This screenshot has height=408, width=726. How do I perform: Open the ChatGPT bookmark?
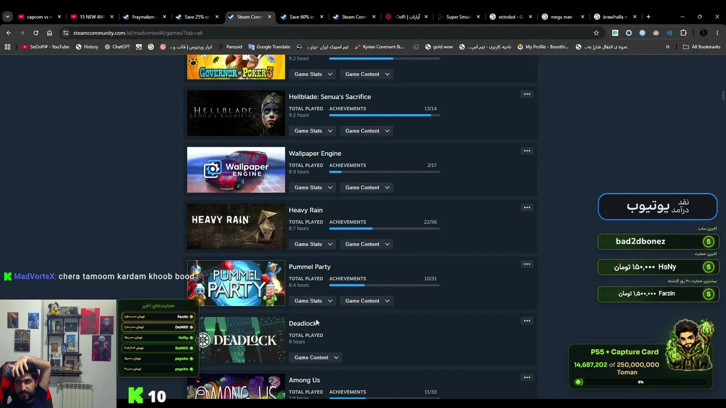[117, 47]
